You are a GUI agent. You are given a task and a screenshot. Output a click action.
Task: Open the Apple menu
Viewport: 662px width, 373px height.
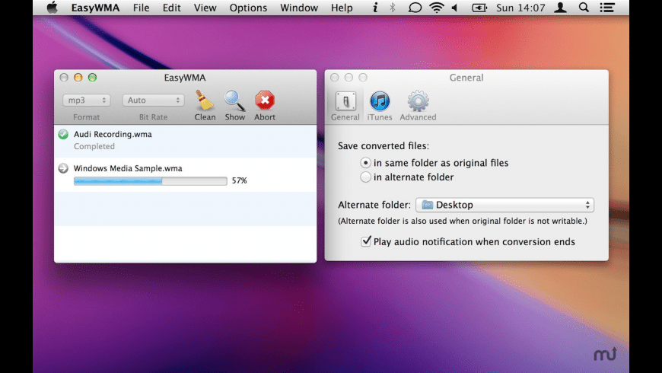(x=52, y=8)
